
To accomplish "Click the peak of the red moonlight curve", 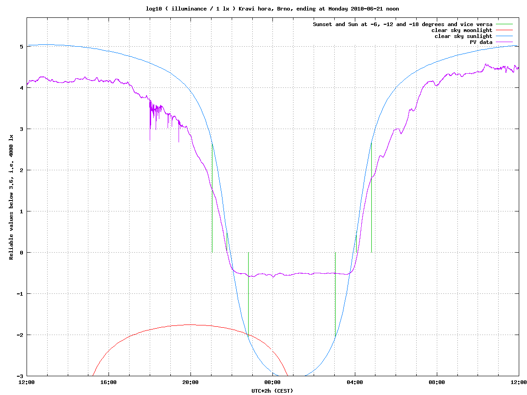I will 190,325.
